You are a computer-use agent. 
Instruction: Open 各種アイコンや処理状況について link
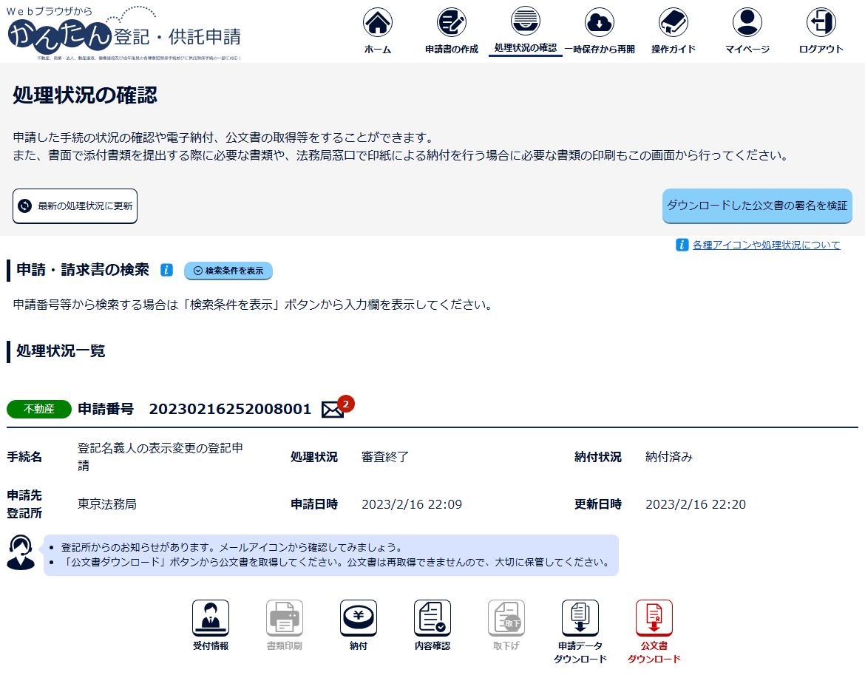click(766, 245)
